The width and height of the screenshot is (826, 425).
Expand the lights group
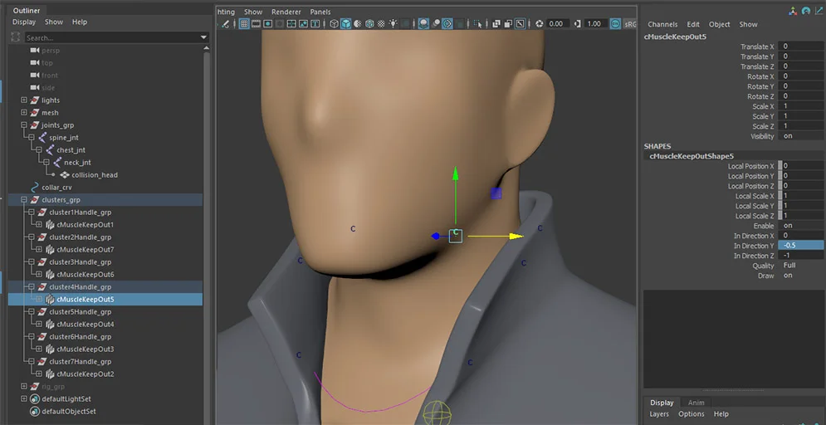click(24, 100)
